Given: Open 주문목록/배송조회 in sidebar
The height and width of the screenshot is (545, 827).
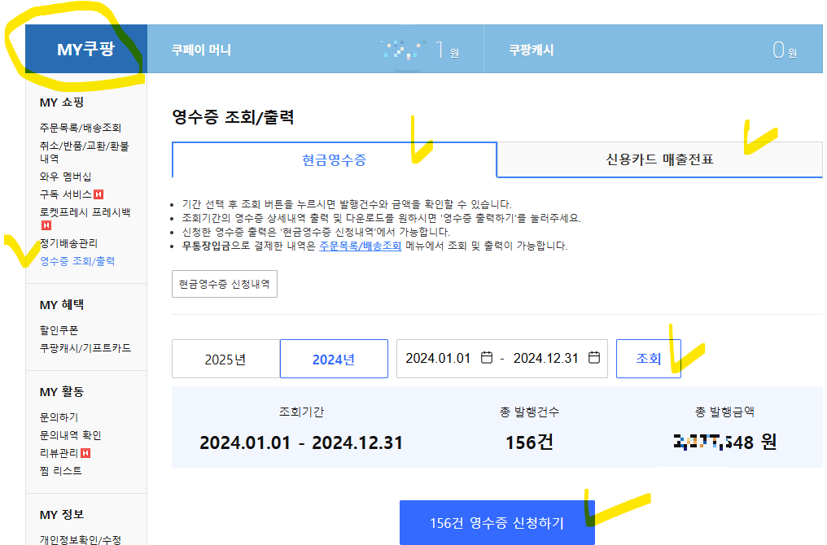Looking at the screenshot, I should tap(80, 128).
